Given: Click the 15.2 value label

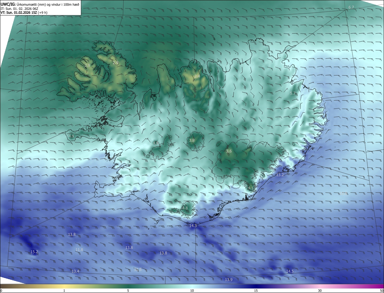Looking at the screenshot, I should pyautogui.click(x=34, y=252).
